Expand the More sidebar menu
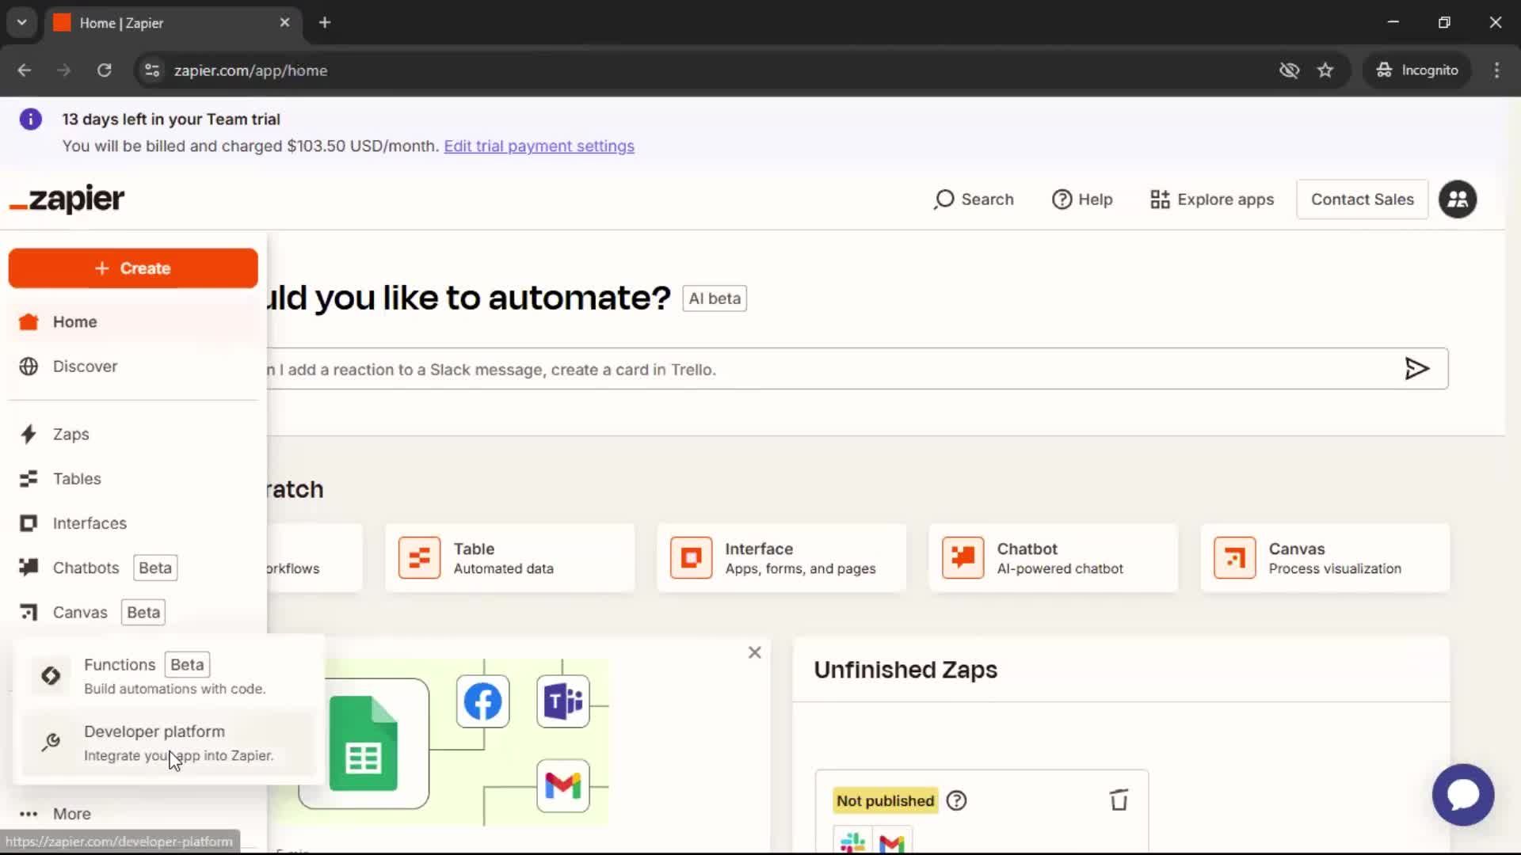The width and height of the screenshot is (1521, 855). [133, 814]
